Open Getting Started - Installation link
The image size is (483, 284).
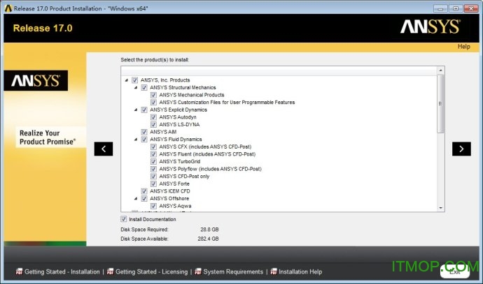coord(62,271)
